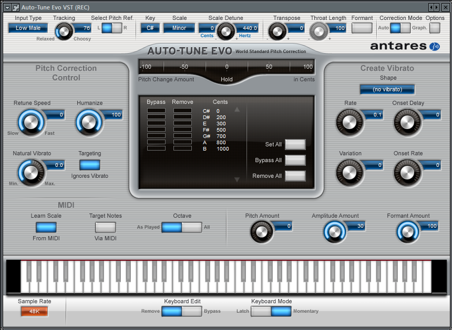Click the Remove All button

pyautogui.click(x=295, y=176)
